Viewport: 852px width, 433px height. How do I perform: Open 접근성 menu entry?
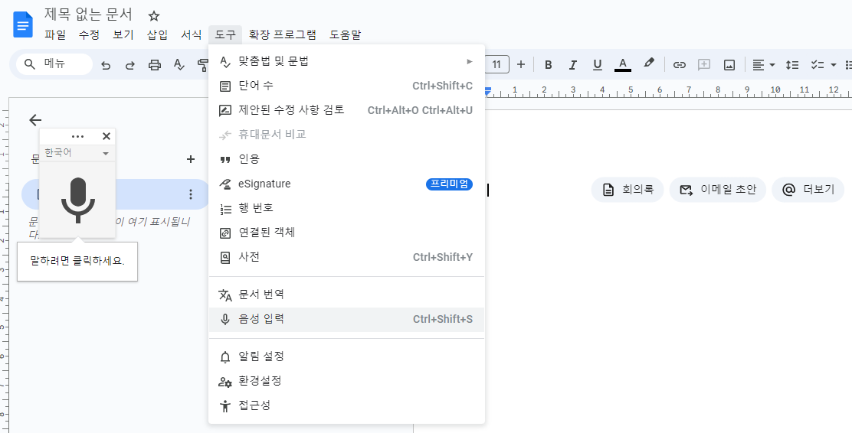(346, 405)
